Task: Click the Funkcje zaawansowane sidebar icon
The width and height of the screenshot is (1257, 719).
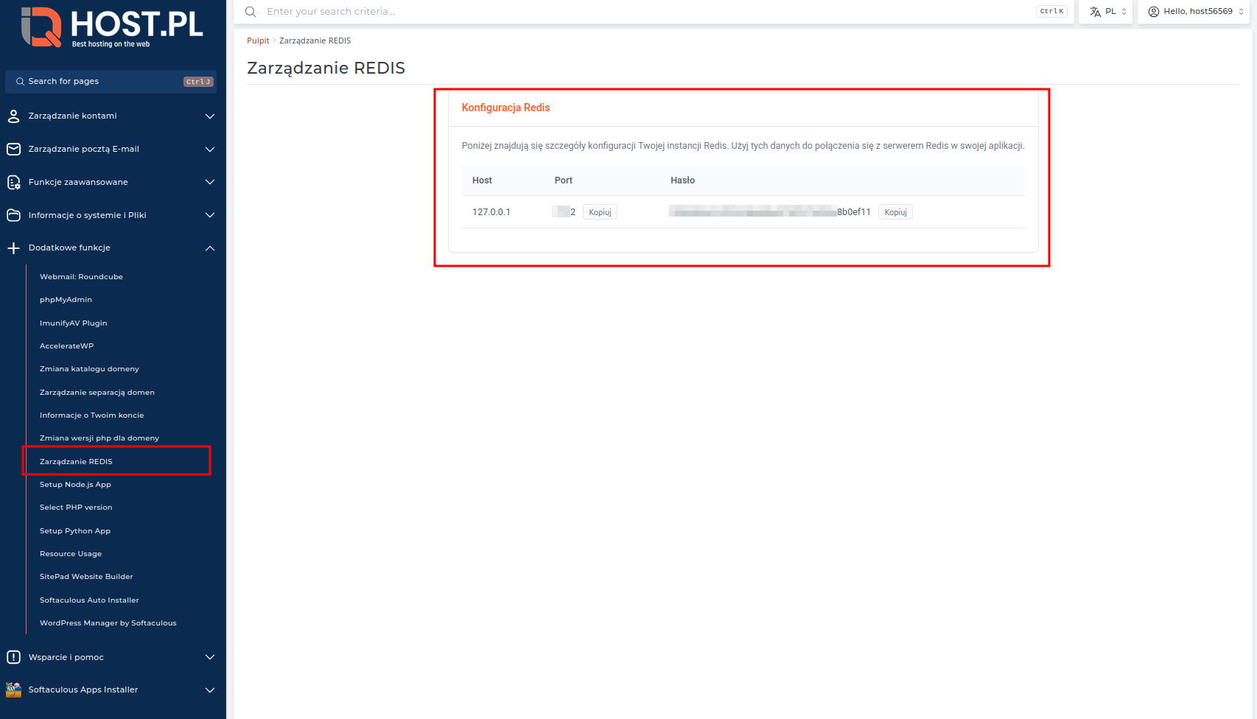Action: 13,183
